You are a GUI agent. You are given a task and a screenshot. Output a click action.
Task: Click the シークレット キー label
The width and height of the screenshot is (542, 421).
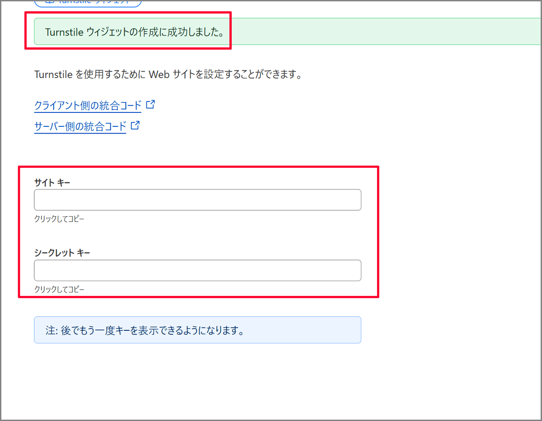[62, 253]
